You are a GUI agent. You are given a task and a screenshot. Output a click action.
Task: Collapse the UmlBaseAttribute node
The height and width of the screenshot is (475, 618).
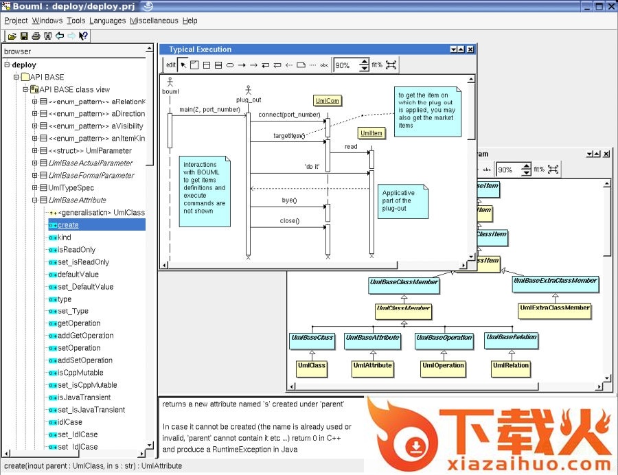pyautogui.click(x=35, y=200)
